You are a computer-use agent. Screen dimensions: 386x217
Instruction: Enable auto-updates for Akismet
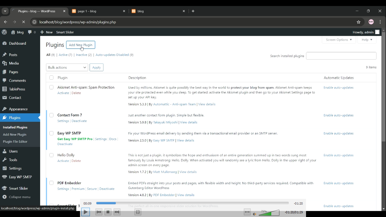click(339, 88)
